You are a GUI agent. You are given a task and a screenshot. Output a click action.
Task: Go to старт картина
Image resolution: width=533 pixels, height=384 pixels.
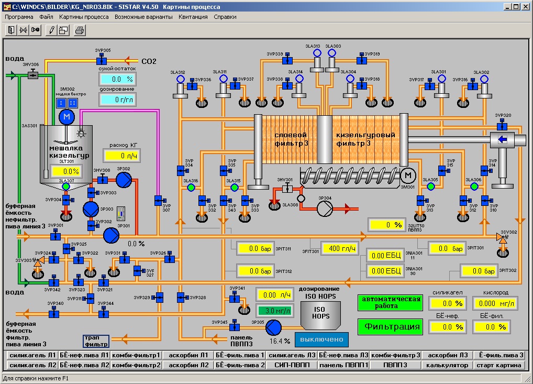pos(498,365)
